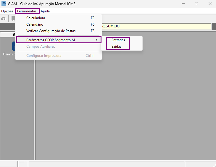Close the Ferramentas menu via its title

pyautogui.click(x=27, y=11)
